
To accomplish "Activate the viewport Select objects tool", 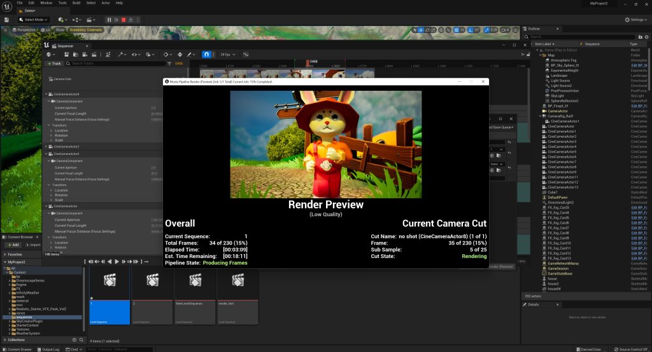I will [415, 30].
